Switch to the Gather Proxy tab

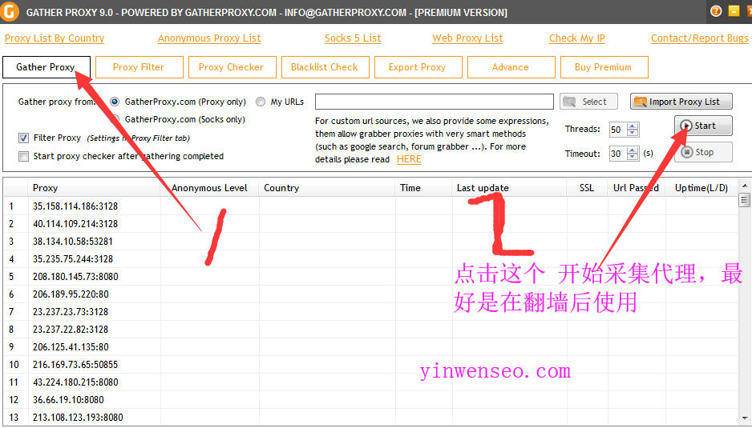(x=46, y=67)
